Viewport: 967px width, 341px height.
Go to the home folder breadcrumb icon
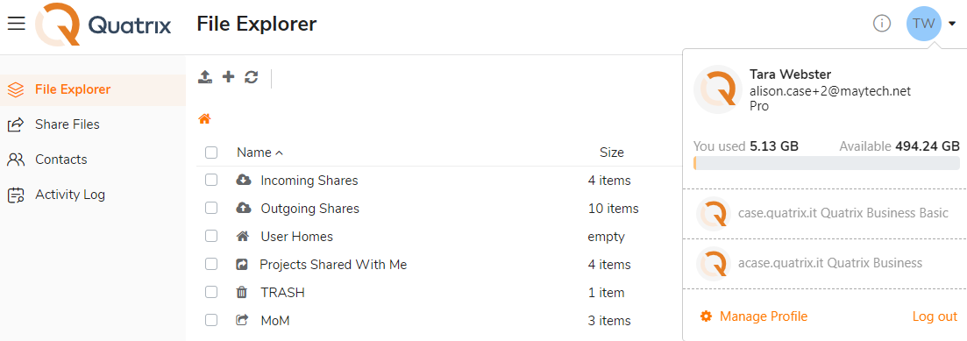205,119
